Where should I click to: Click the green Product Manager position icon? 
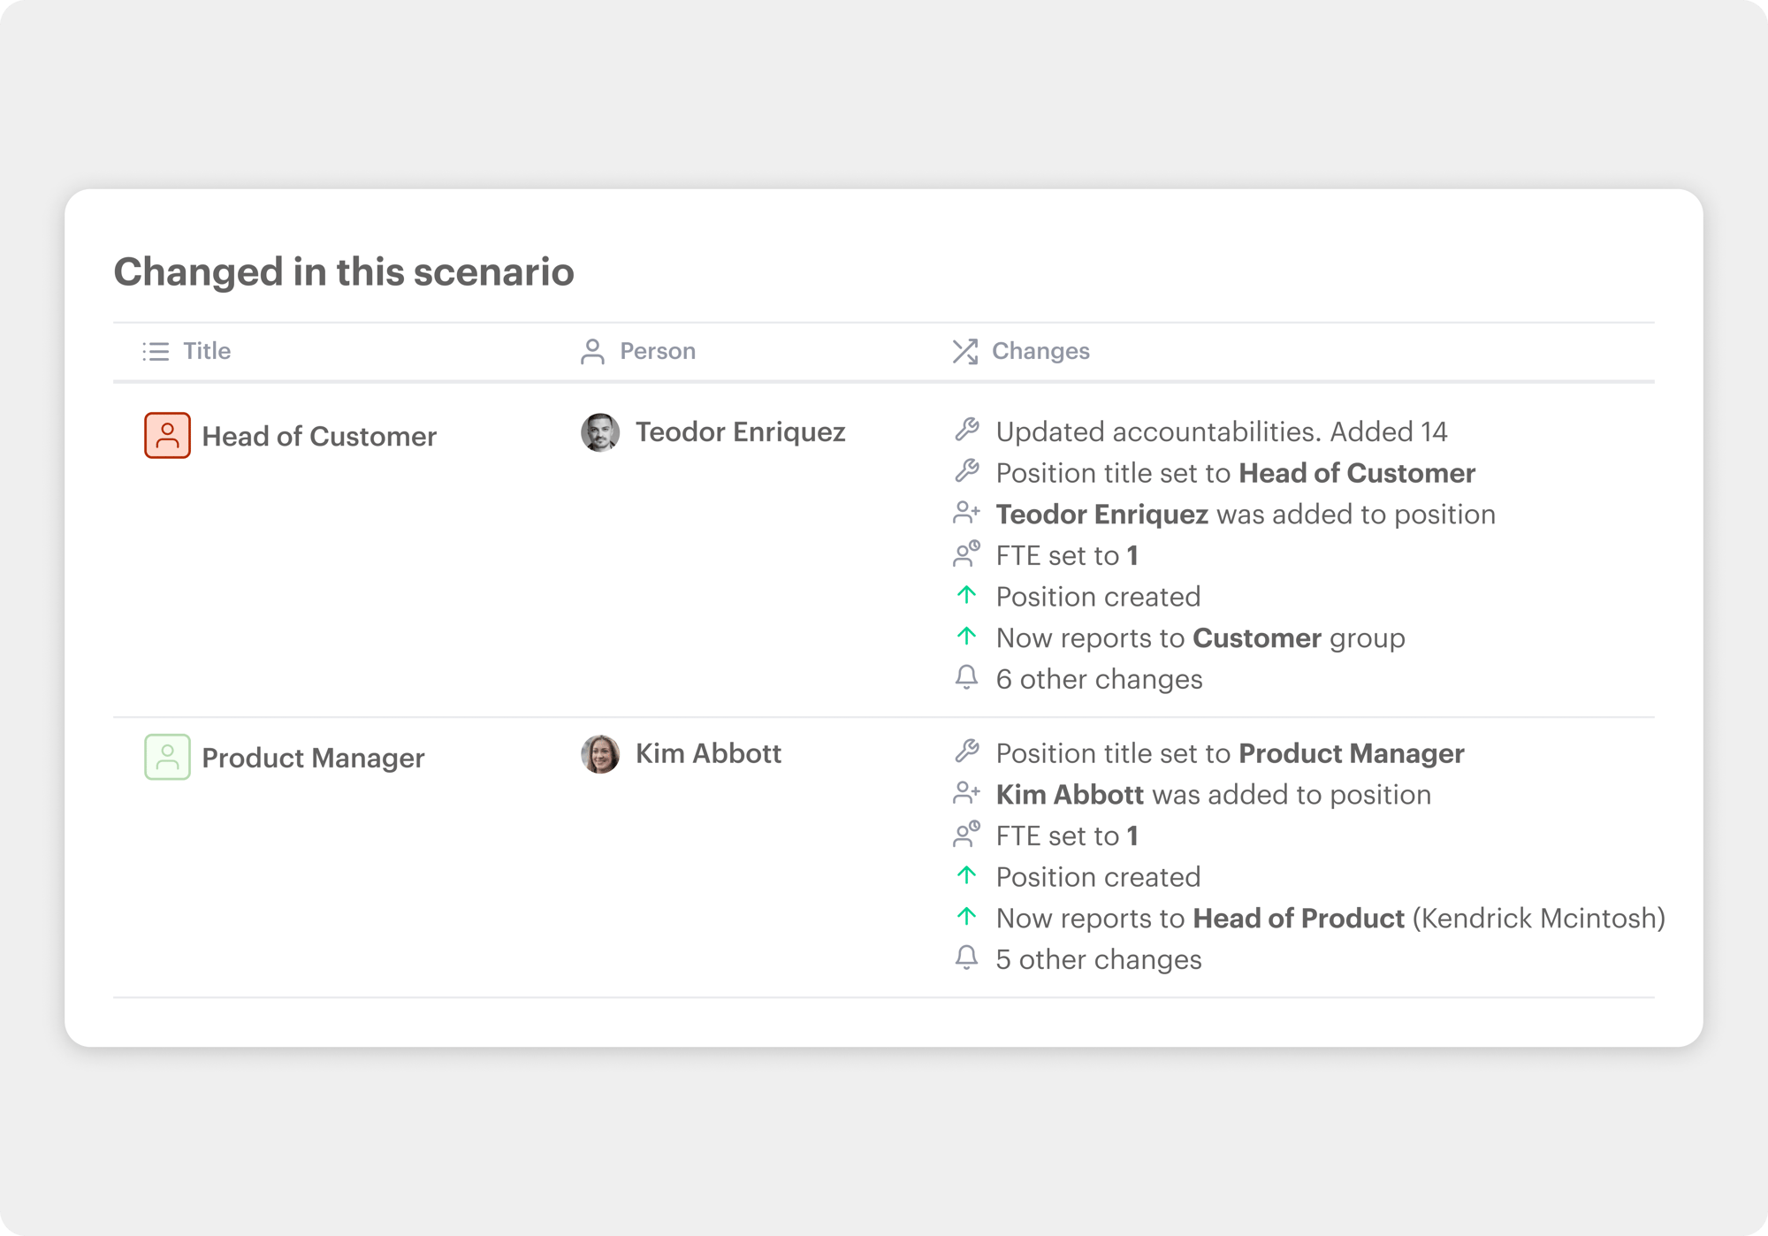tap(167, 757)
